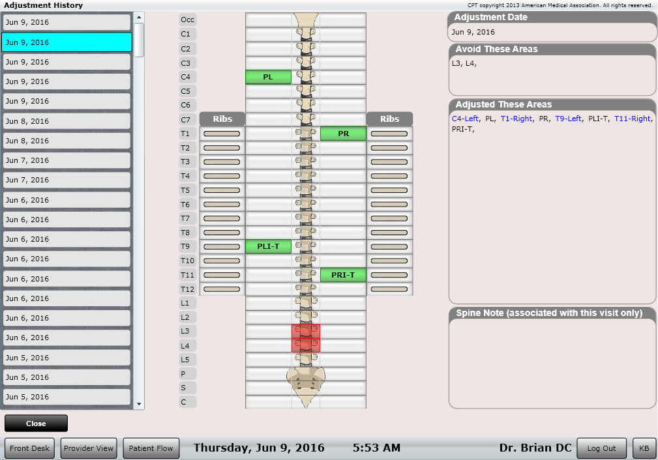Toggle the green PL cell at C4
The width and height of the screenshot is (658, 460).
(x=268, y=77)
